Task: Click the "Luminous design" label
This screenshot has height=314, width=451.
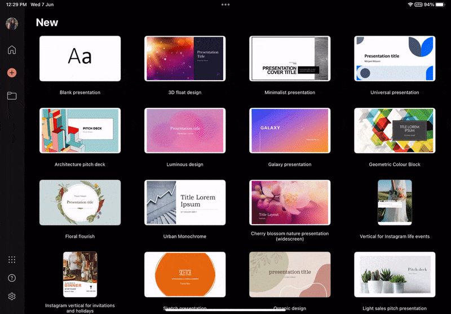Action: [x=185, y=164]
